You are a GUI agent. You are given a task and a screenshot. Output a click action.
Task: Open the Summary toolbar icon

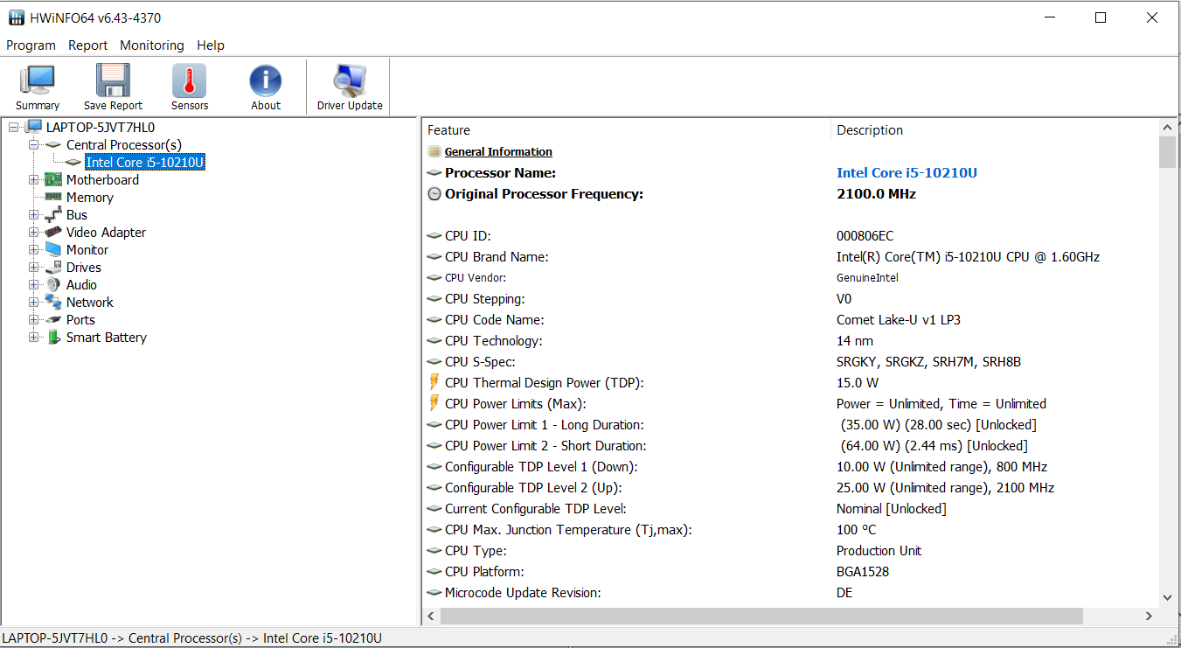pyautogui.click(x=38, y=81)
